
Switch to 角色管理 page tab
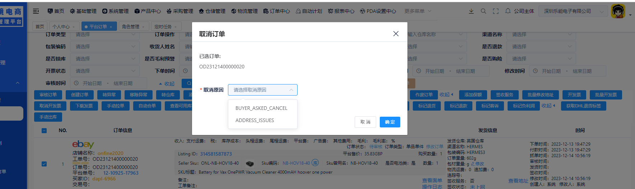pos(133,26)
